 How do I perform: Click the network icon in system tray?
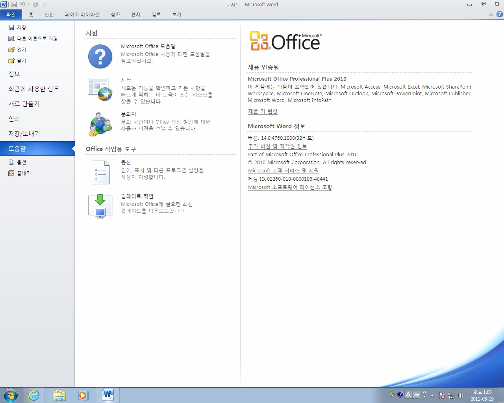(x=451, y=396)
